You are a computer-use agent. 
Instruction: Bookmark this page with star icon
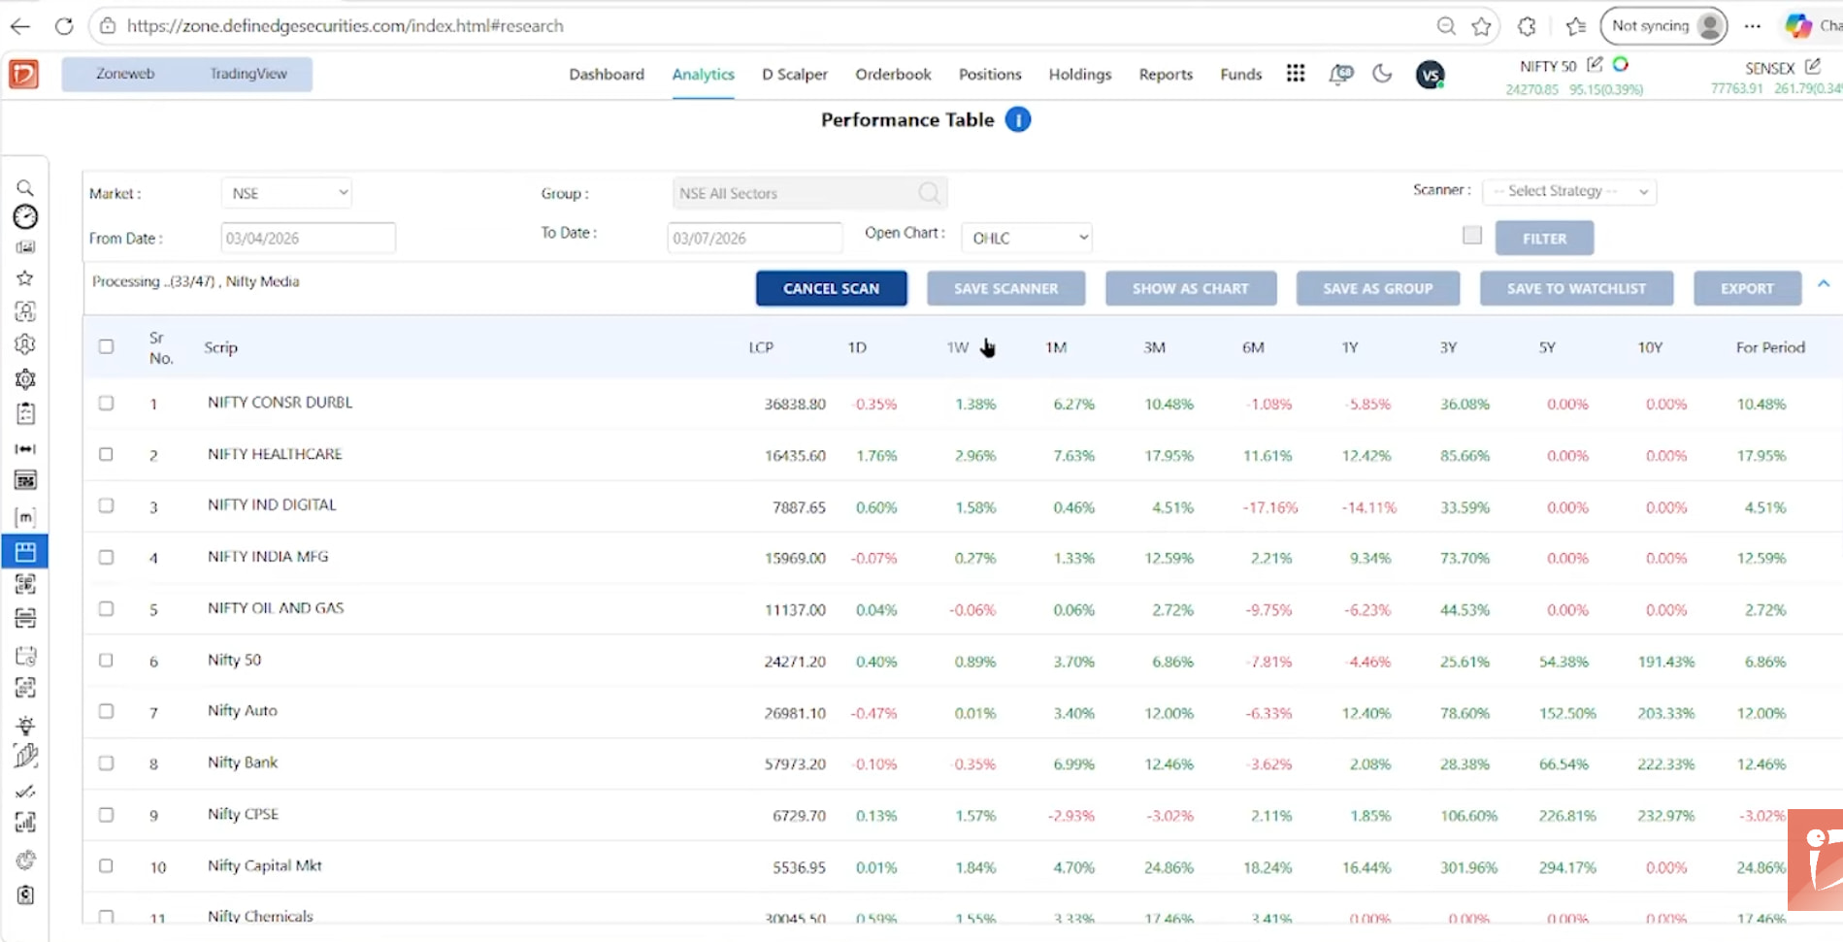1481,26
